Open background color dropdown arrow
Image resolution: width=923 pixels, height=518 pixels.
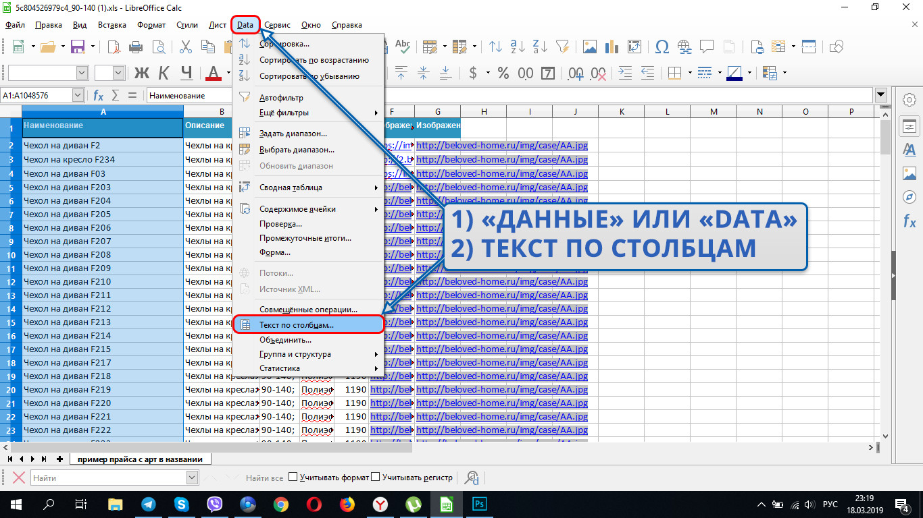[x=751, y=73]
